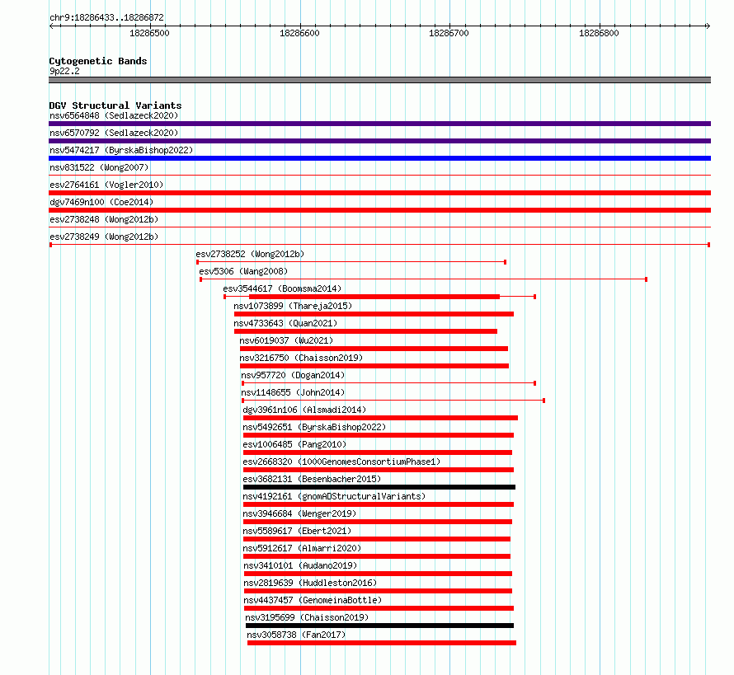Image resolution: width=734 pixels, height=675 pixels.
Task: Select nsv3946684 (Wenger2019) label
Action: (x=299, y=513)
